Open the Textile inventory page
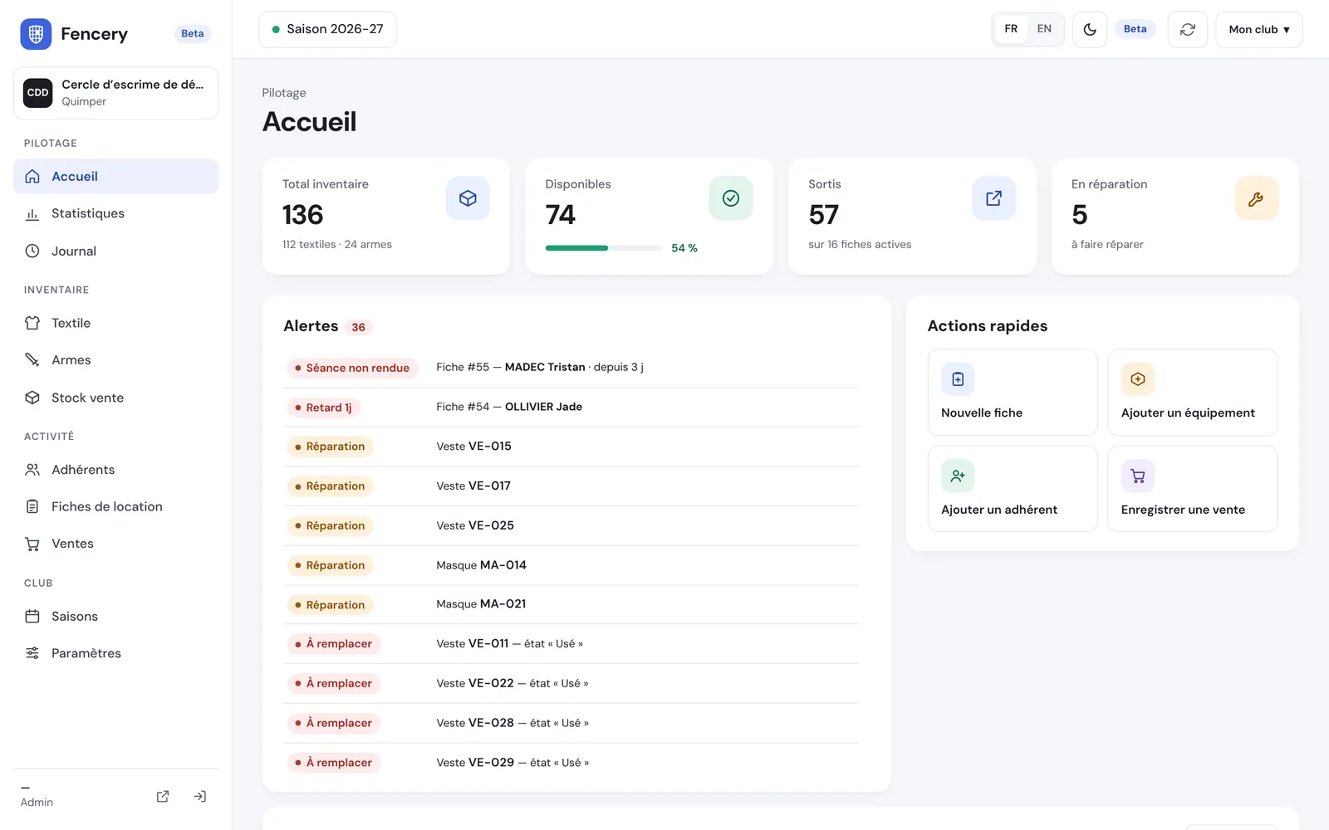1329x830 pixels. click(x=115, y=323)
